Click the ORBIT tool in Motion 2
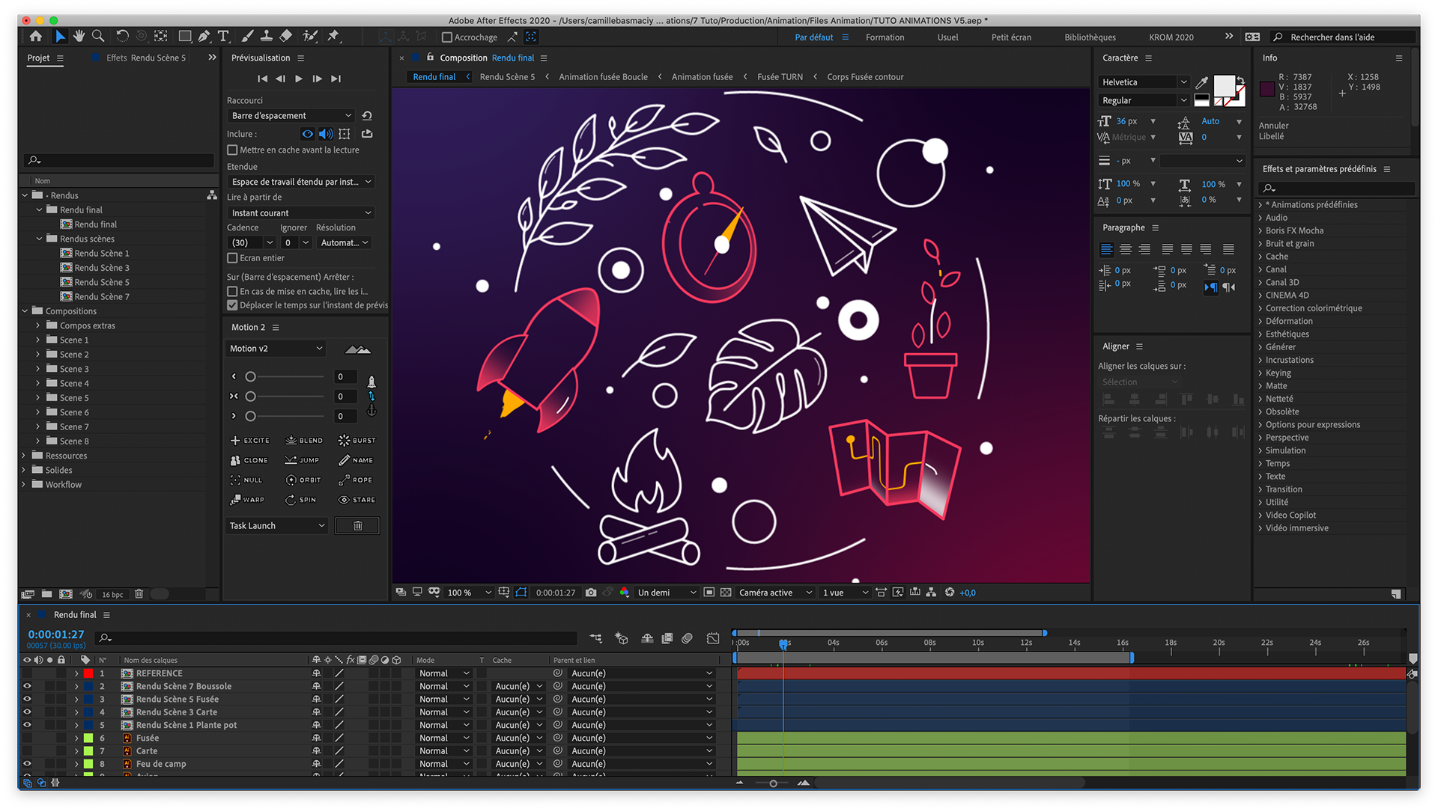 click(303, 480)
